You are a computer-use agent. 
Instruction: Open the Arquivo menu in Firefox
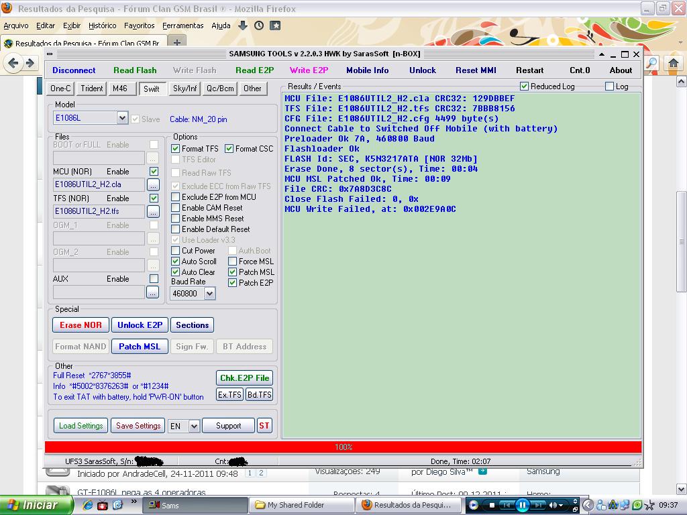(16, 26)
